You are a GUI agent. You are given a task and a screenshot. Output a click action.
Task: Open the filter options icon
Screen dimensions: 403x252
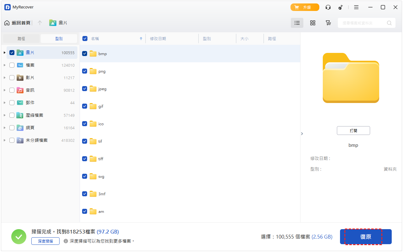(x=328, y=23)
